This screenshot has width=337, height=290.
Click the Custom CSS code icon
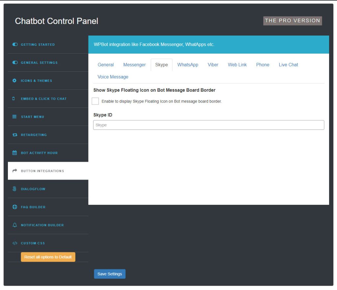14,243
